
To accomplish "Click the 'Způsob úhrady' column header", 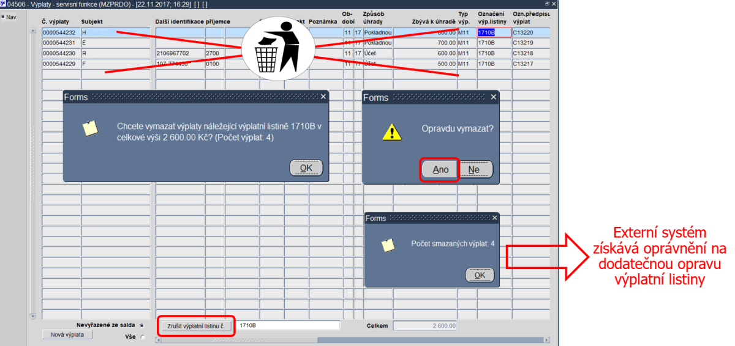I will click(x=374, y=18).
